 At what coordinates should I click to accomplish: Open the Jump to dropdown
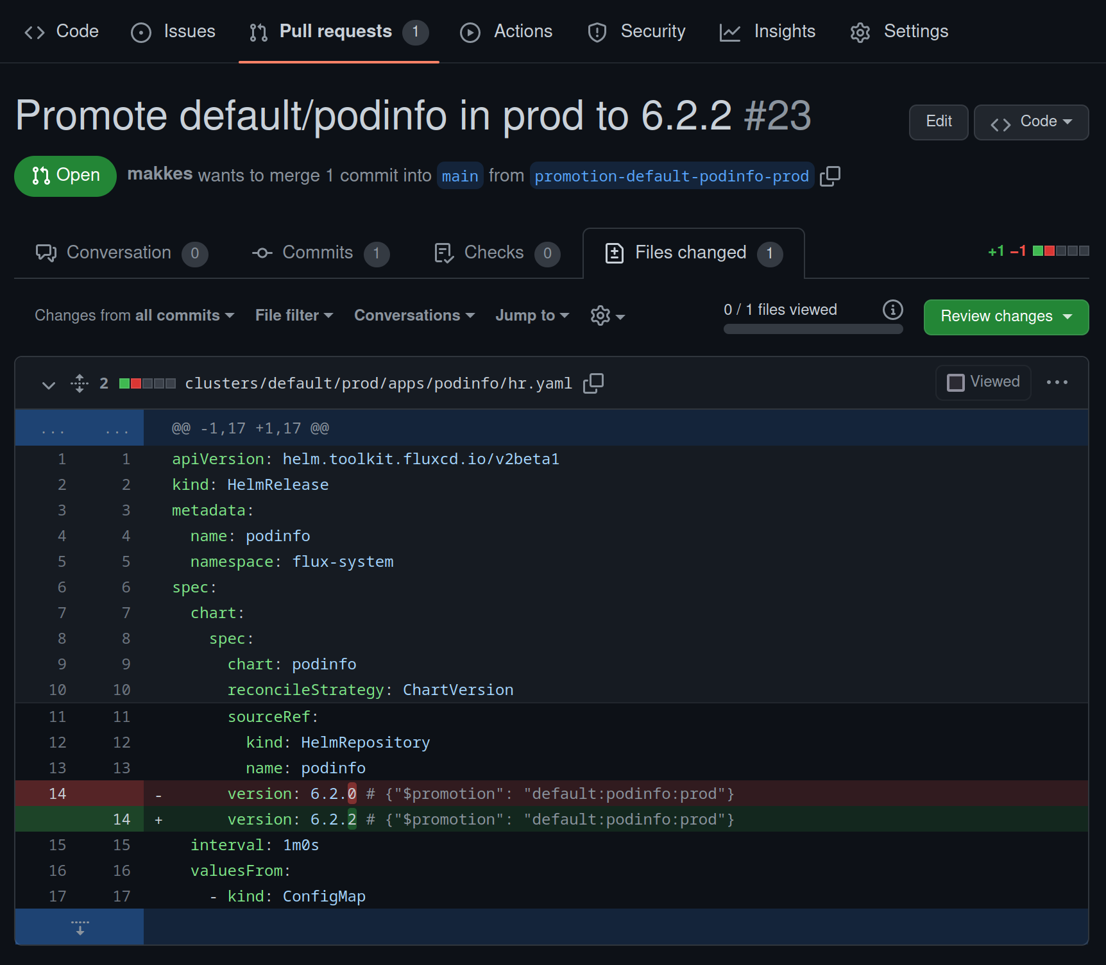532,315
